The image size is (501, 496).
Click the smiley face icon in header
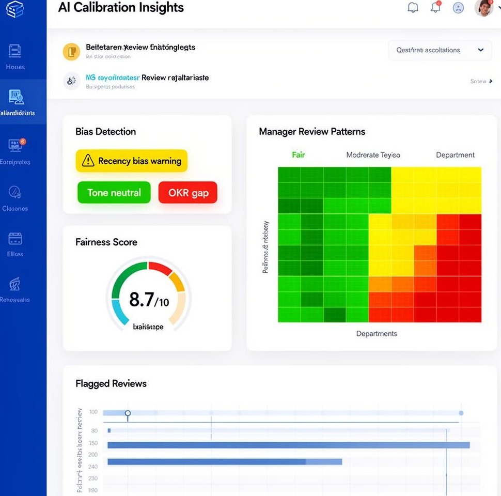click(458, 8)
